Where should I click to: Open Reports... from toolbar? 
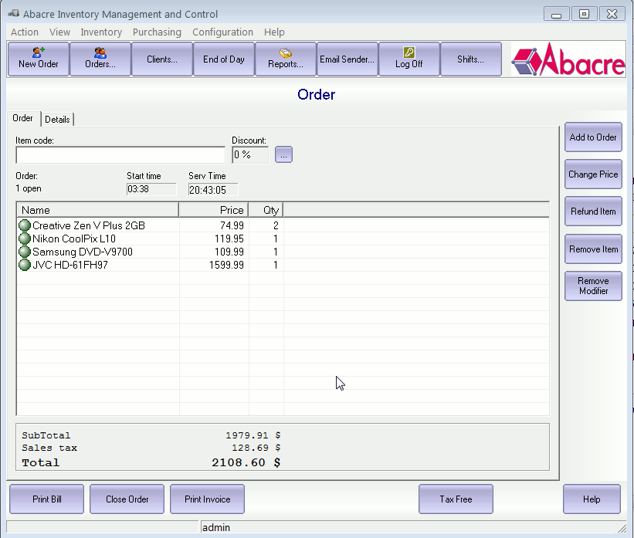click(286, 59)
